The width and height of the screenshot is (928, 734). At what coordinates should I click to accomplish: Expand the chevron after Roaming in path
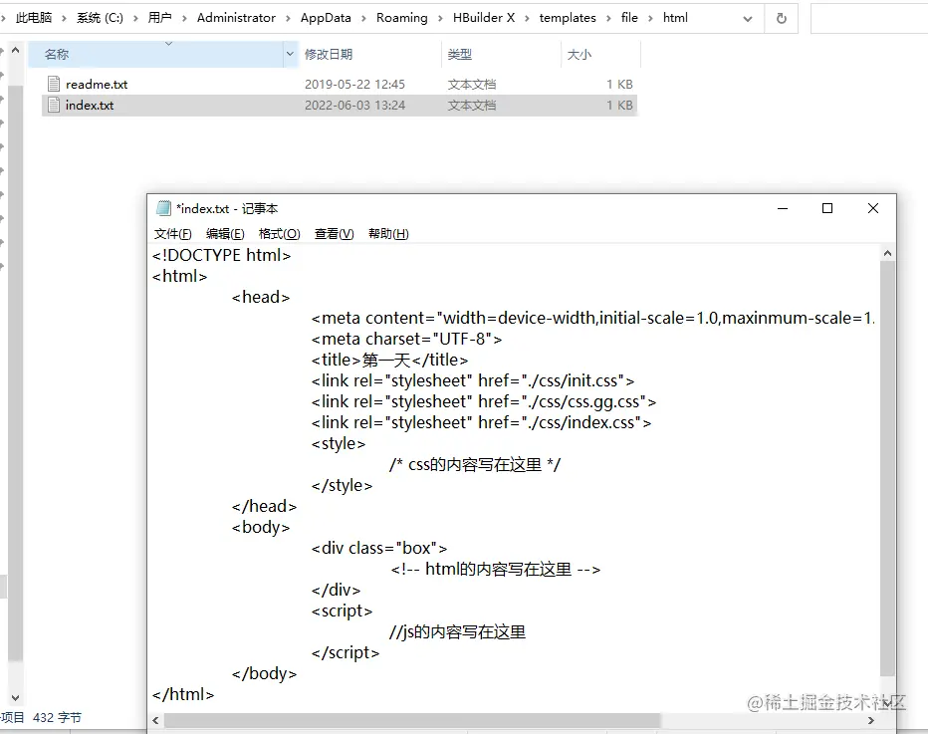tap(440, 18)
